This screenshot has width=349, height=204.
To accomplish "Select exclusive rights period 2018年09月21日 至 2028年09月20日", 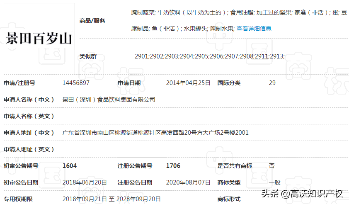I will pyautogui.click(x=111, y=199).
